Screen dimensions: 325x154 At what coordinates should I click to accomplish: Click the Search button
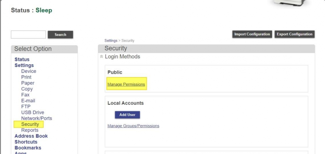click(60, 35)
